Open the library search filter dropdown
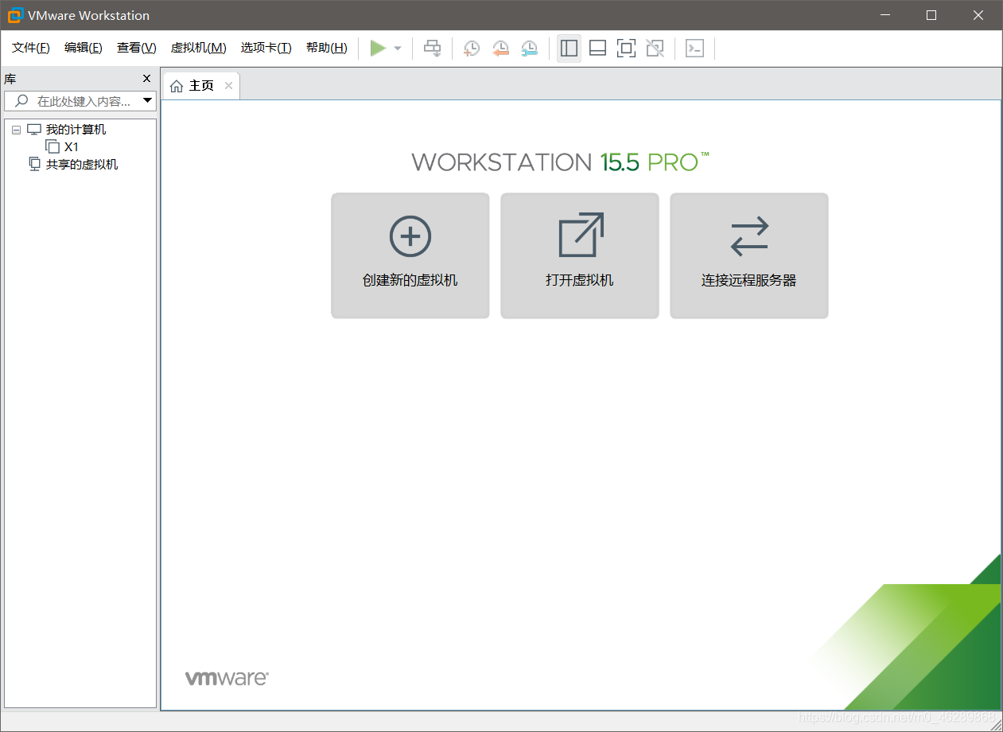Screen dimensions: 1003x732 pyautogui.click(x=147, y=101)
